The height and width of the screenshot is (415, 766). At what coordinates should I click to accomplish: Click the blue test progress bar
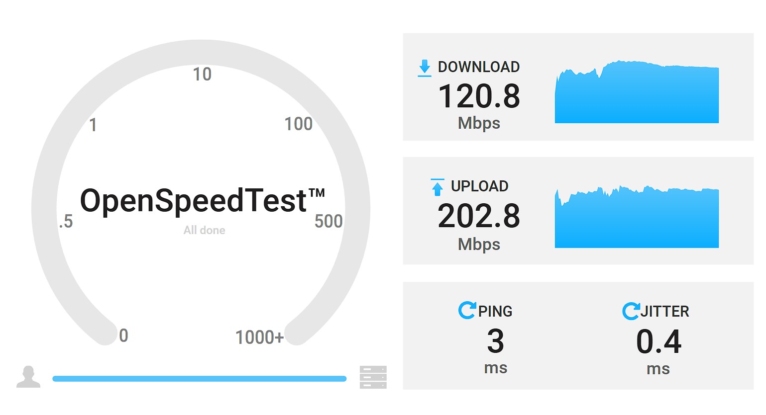[199, 379]
